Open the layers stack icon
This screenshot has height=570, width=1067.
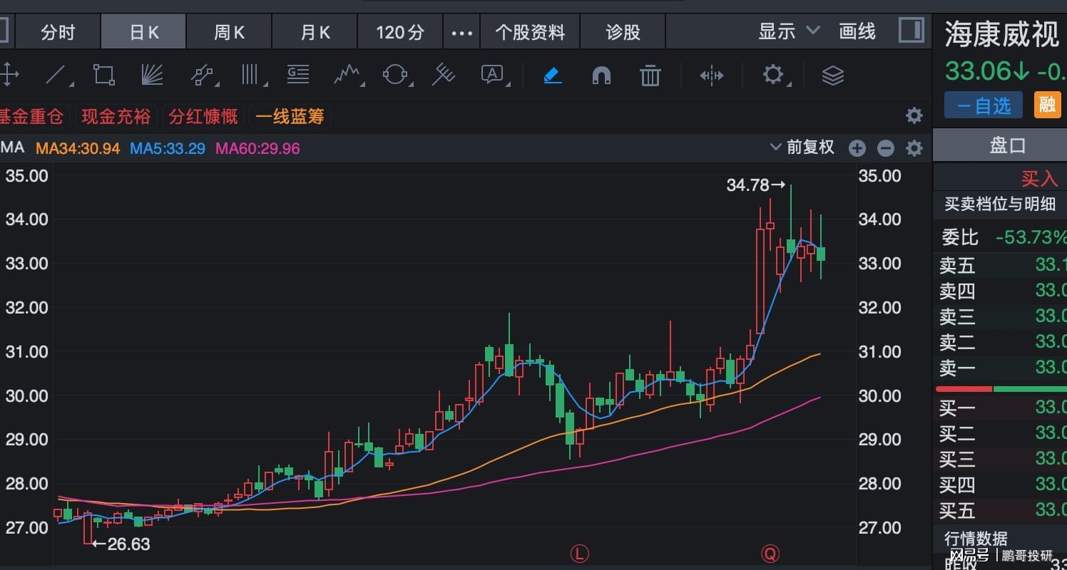point(832,75)
